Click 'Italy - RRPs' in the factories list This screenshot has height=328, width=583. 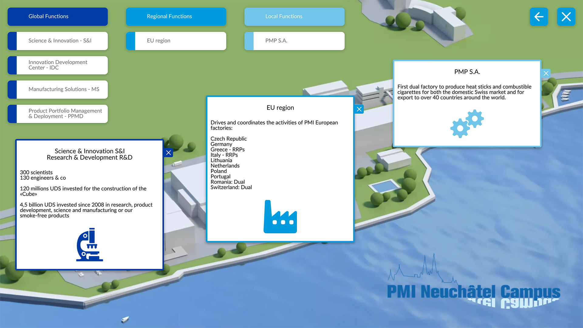[x=224, y=155]
